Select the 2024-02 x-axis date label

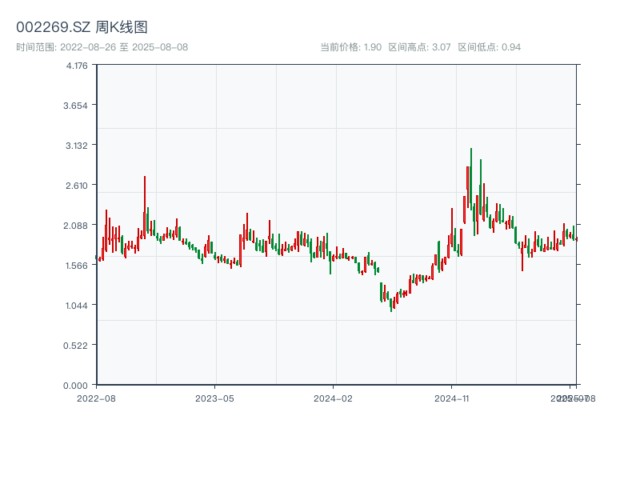point(334,398)
